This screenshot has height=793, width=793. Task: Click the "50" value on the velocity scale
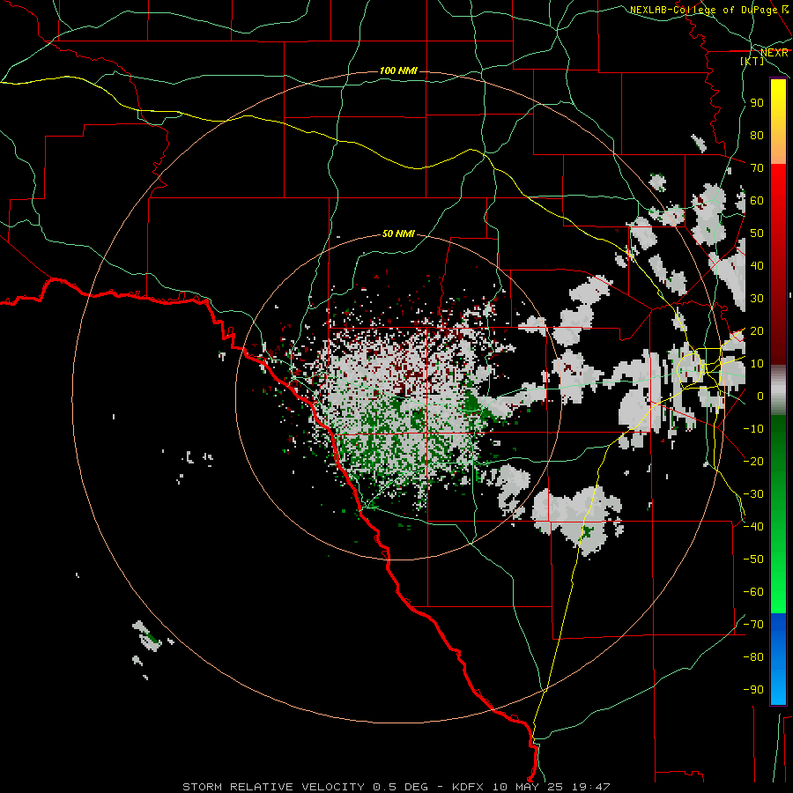click(x=757, y=233)
